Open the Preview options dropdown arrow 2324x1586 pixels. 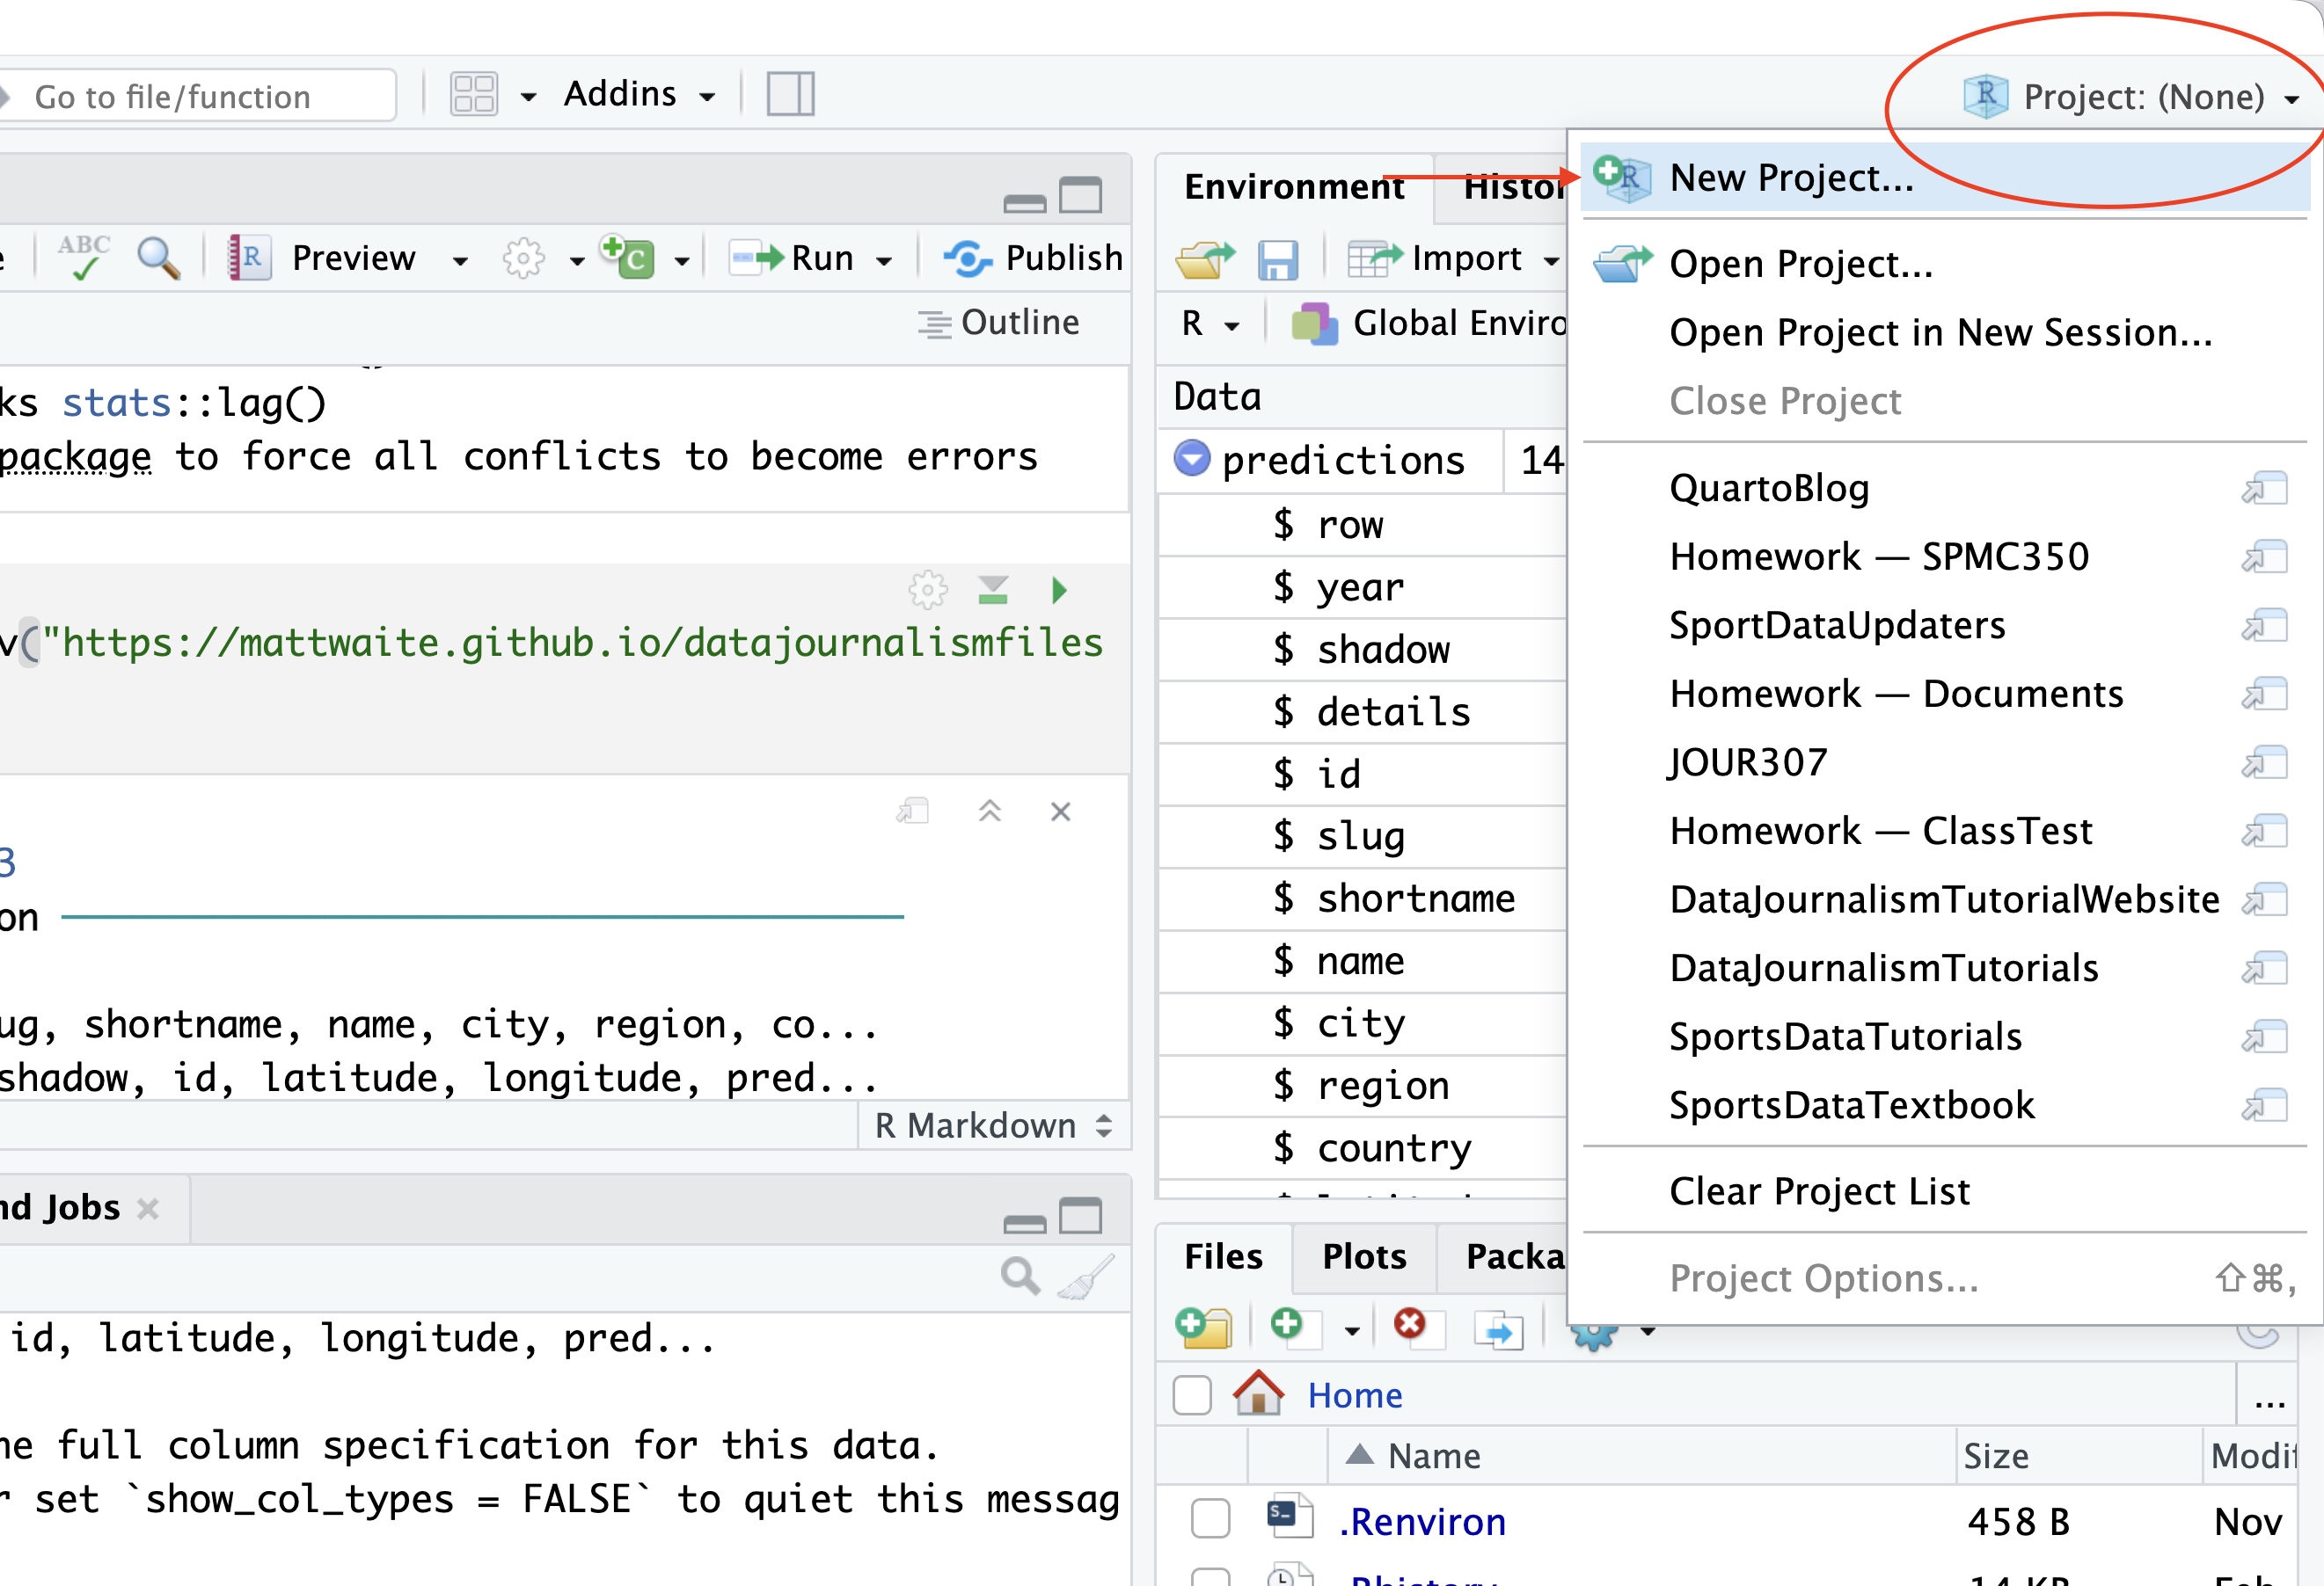460,262
